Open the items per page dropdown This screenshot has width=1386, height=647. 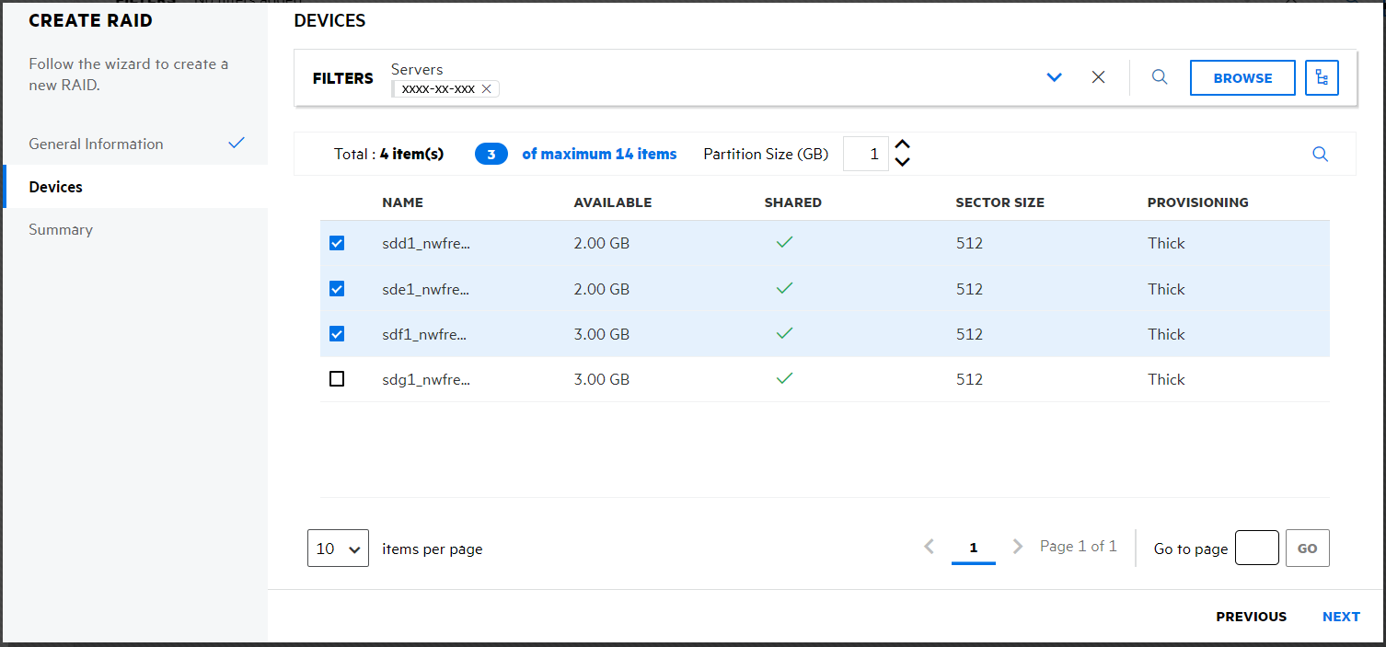point(338,549)
